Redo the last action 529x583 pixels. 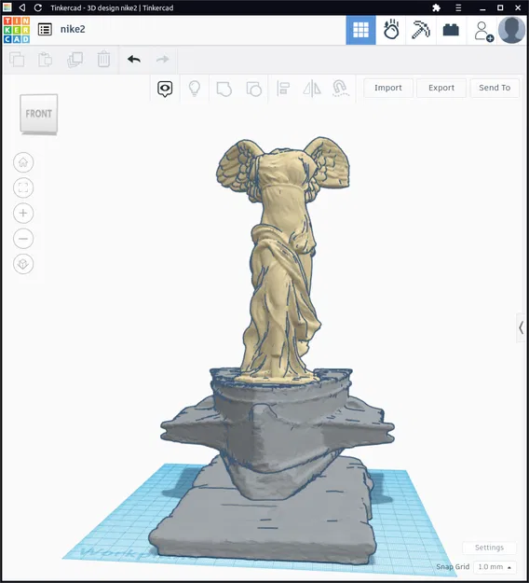click(163, 59)
